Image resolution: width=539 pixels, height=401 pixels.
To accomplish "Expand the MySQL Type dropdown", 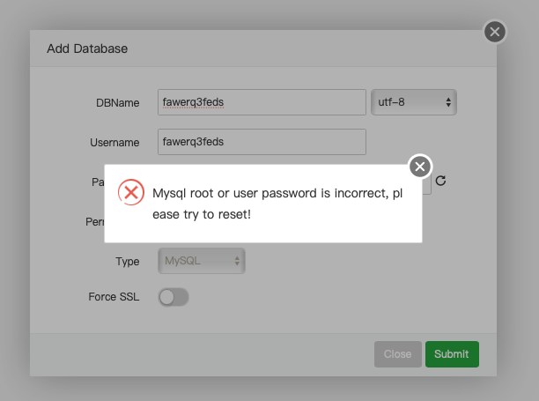I will click(x=202, y=261).
